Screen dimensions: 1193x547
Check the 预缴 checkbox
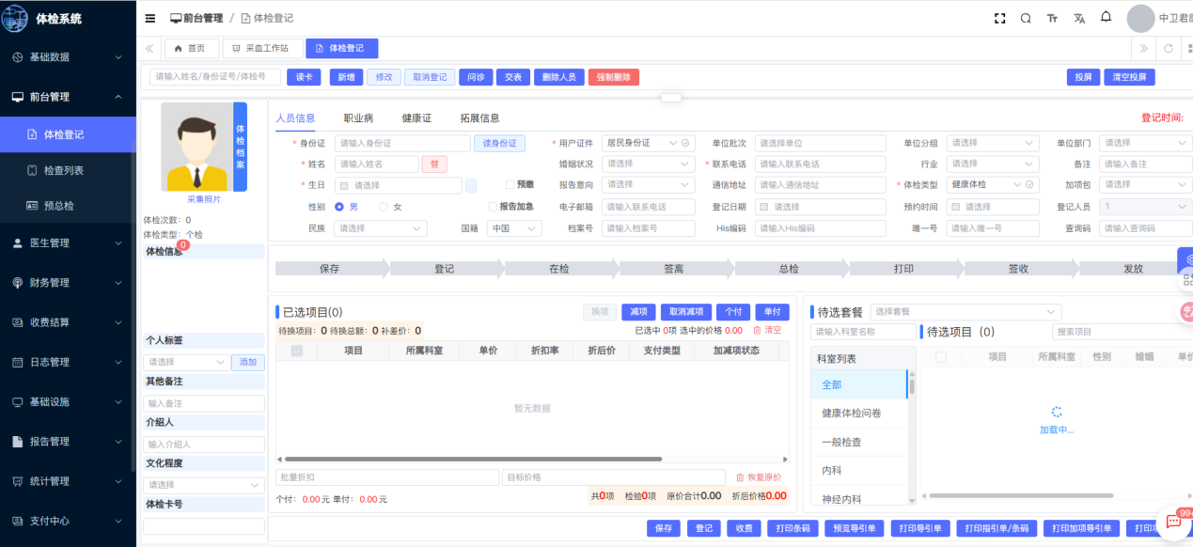(x=510, y=184)
